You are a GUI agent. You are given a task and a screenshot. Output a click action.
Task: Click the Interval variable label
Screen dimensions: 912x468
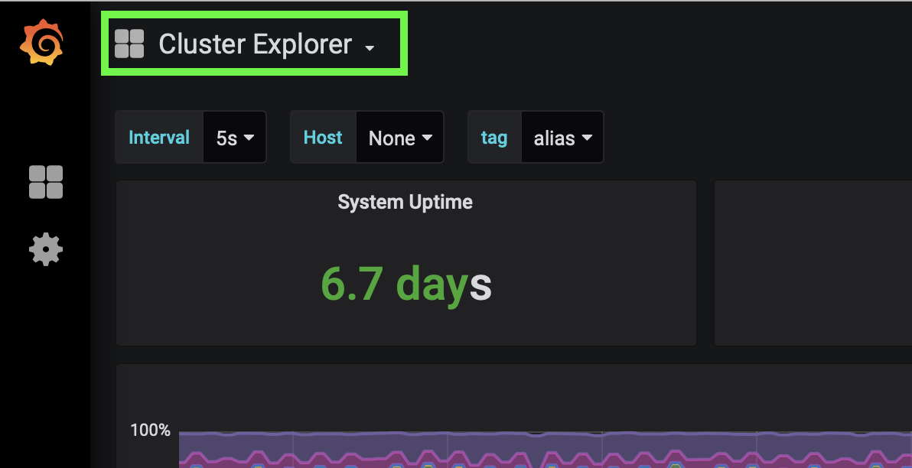[x=159, y=138]
